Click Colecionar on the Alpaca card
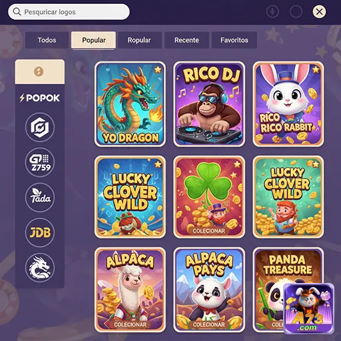The height and width of the screenshot is (341, 341). coord(131,324)
